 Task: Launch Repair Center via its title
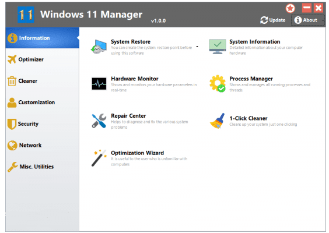click(x=128, y=116)
